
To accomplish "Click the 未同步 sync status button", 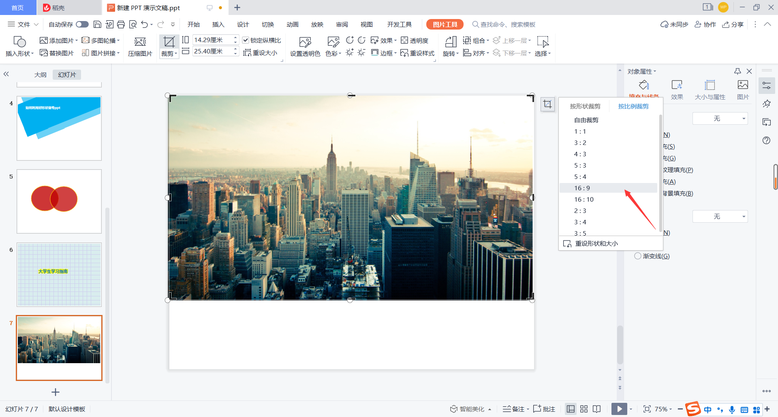I will point(674,24).
